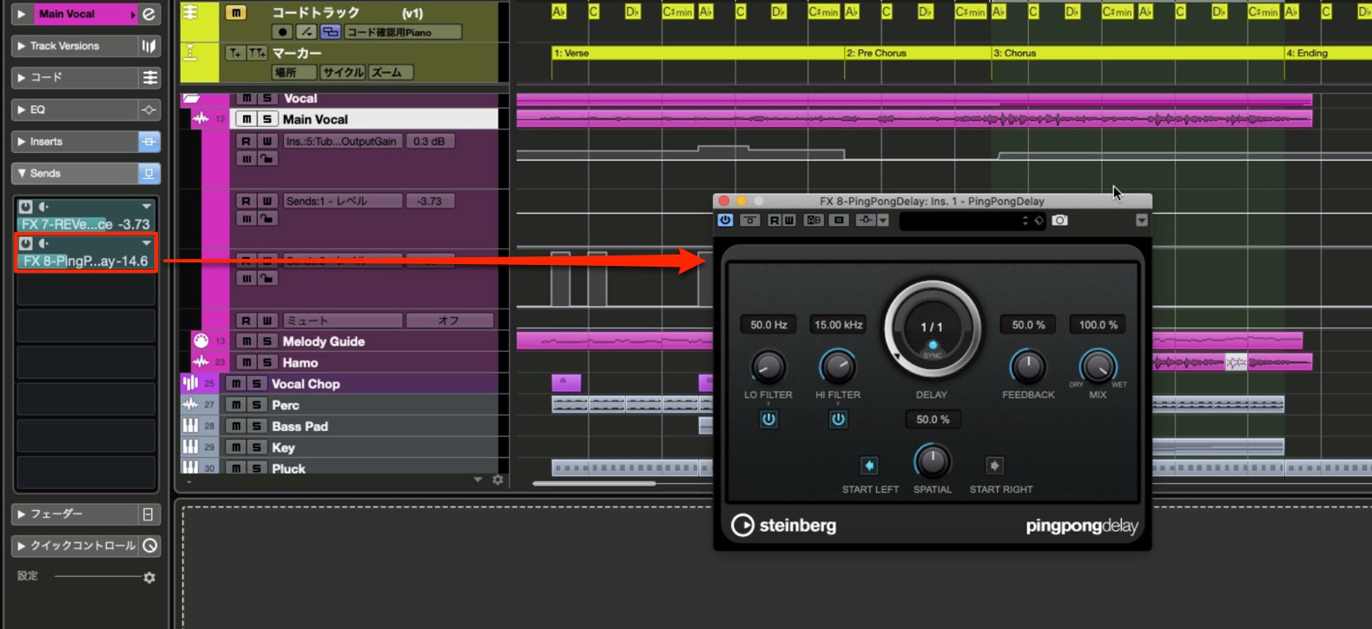The image size is (1372, 629).
Task: Click the FEEDBACK knob
Action: coord(1028,367)
